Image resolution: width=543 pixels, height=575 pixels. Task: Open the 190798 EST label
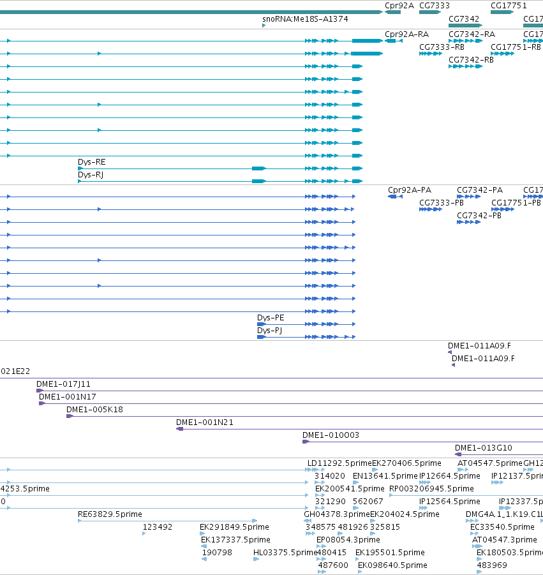click(x=217, y=553)
